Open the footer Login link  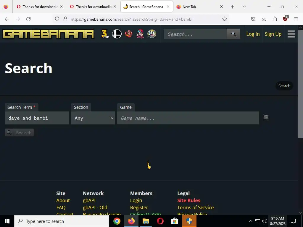pos(136,200)
